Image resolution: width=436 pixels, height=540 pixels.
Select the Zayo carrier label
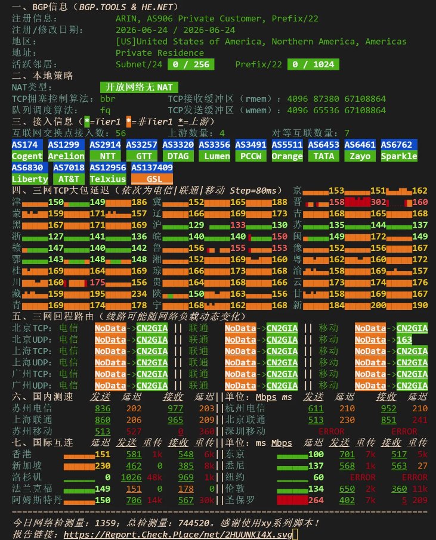tap(360, 156)
